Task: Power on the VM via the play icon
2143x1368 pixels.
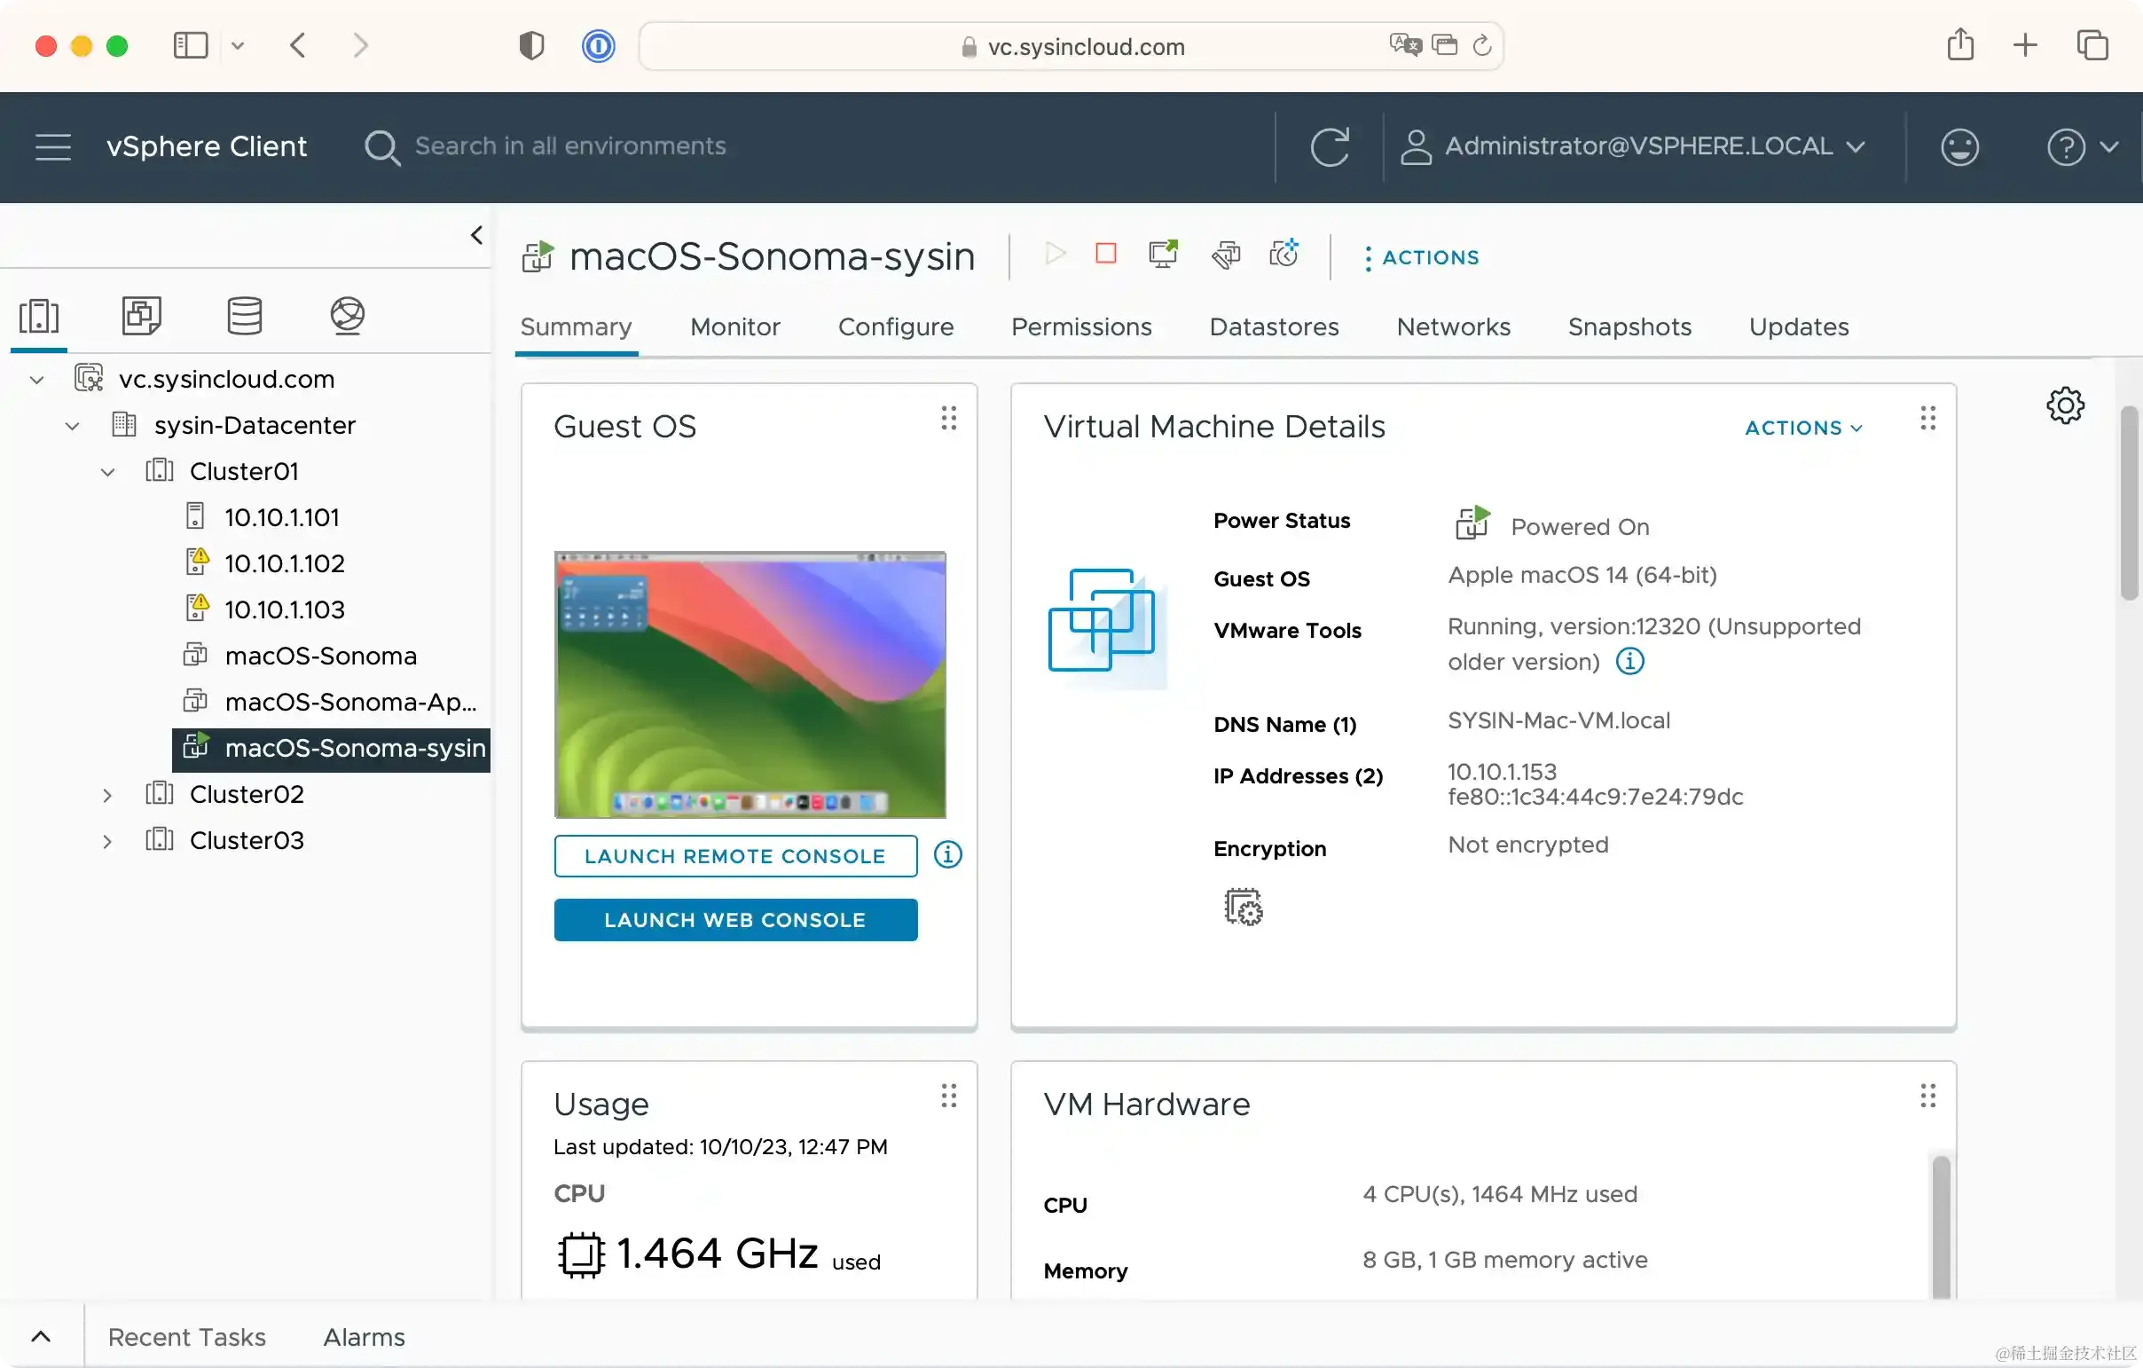Action: point(1055,255)
